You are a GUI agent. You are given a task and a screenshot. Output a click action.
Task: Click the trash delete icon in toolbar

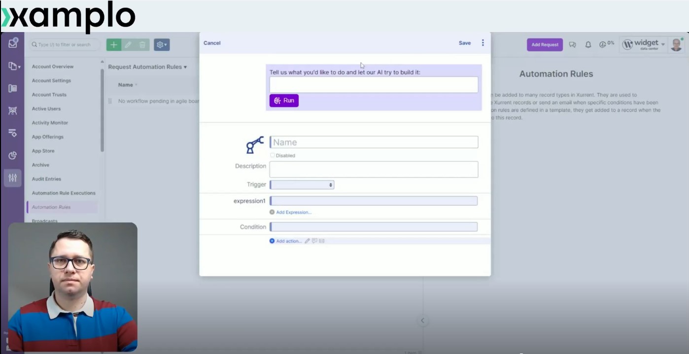pos(142,45)
